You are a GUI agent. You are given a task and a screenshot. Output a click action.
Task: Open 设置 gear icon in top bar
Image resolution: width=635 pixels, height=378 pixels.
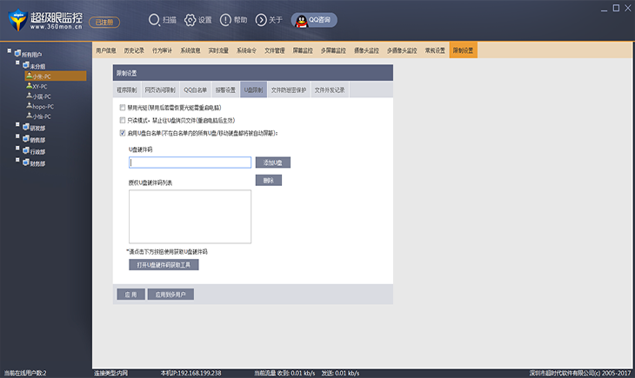pos(190,19)
